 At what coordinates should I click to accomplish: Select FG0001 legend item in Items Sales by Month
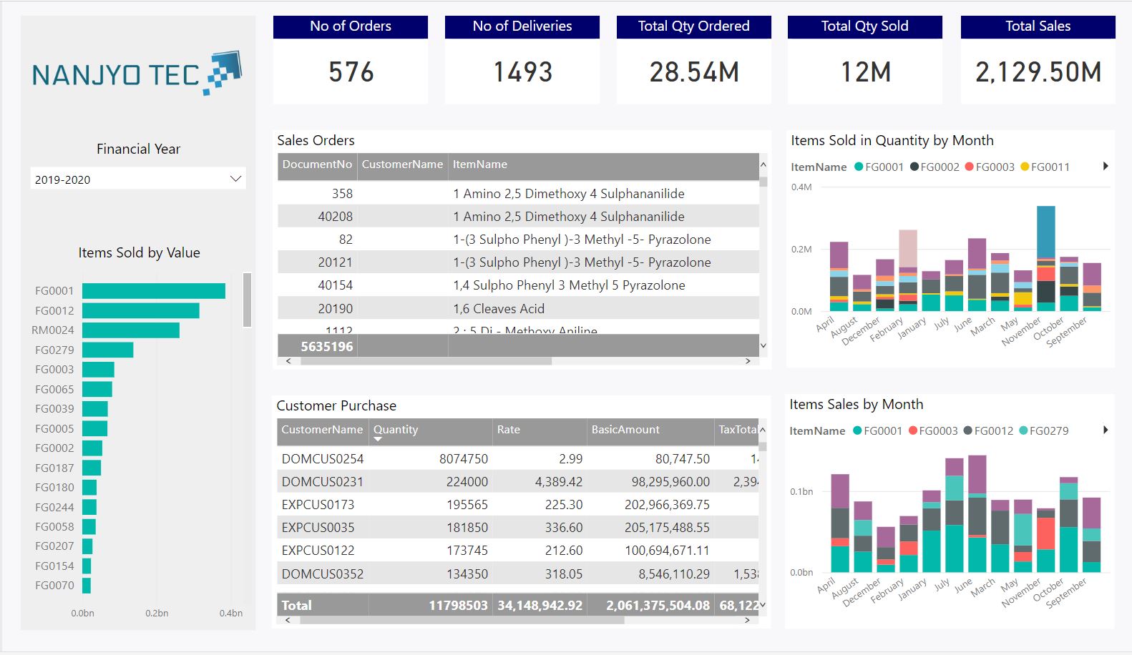coord(877,430)
